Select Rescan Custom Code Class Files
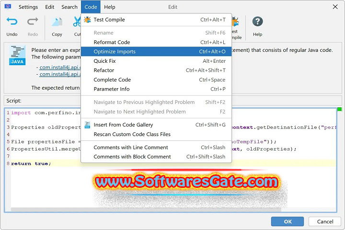The height and width of the screenshot is (230, 345). point(156,134)
